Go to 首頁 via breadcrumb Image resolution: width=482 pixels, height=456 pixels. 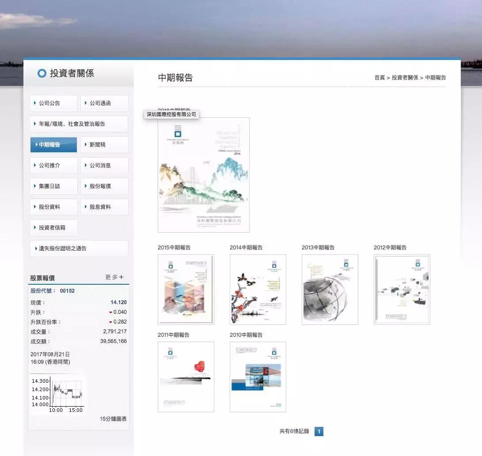380,77
